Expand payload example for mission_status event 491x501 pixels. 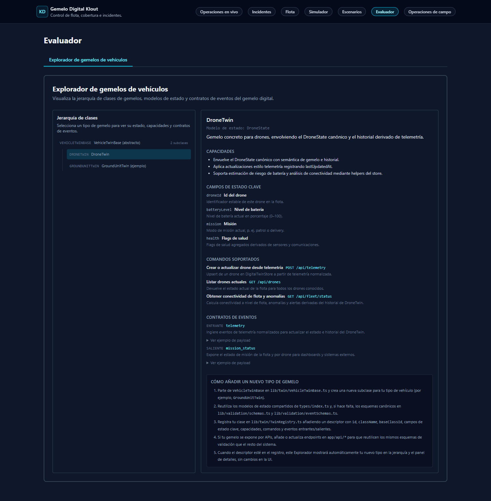[x=228, y=363]
